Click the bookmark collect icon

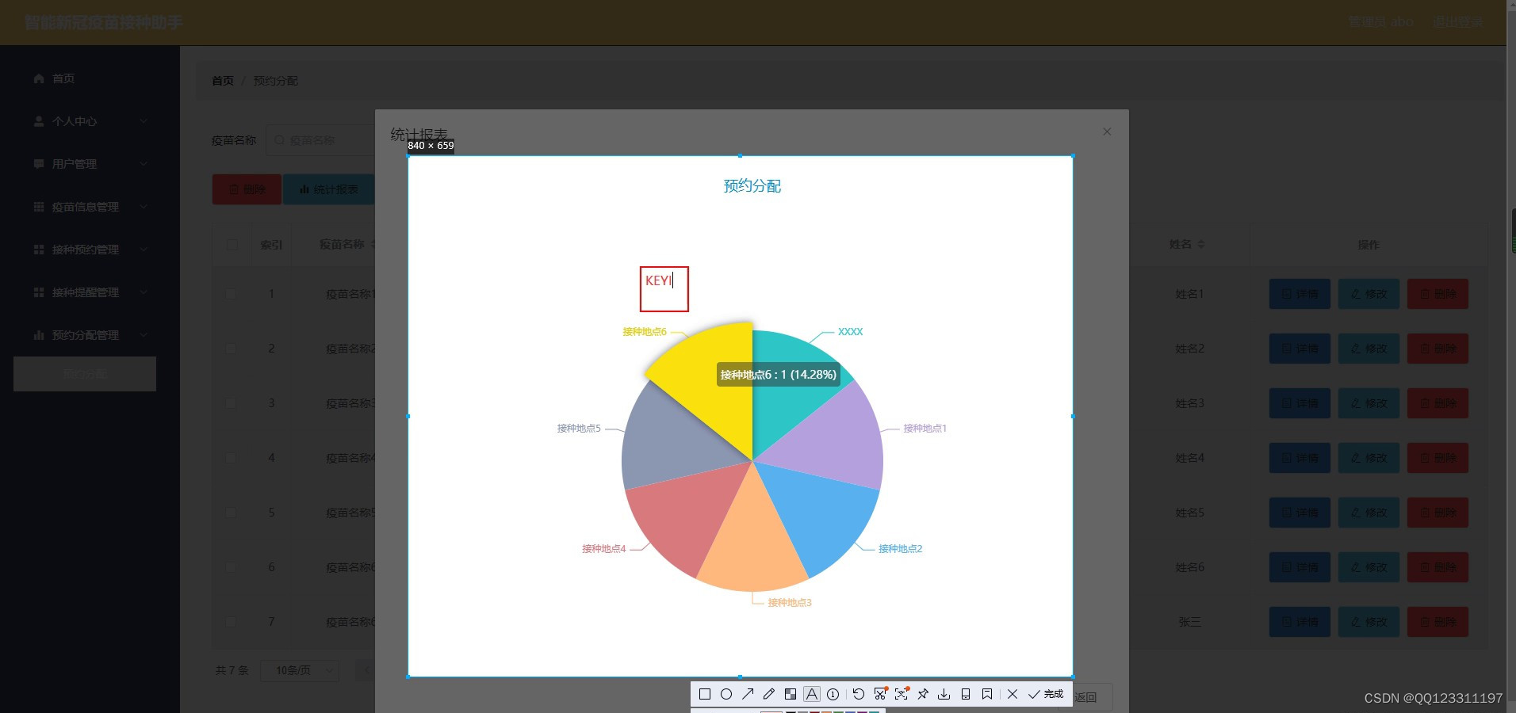coord(986,694)
